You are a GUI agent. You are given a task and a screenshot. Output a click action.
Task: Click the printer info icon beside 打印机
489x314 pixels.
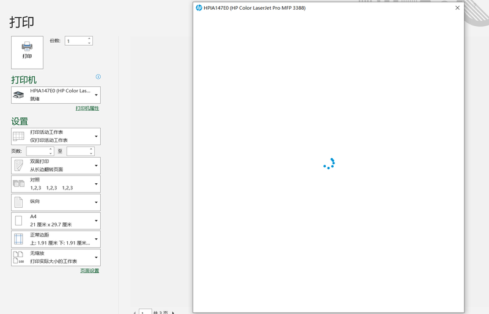pyautogui.click(x=98, y=77)
